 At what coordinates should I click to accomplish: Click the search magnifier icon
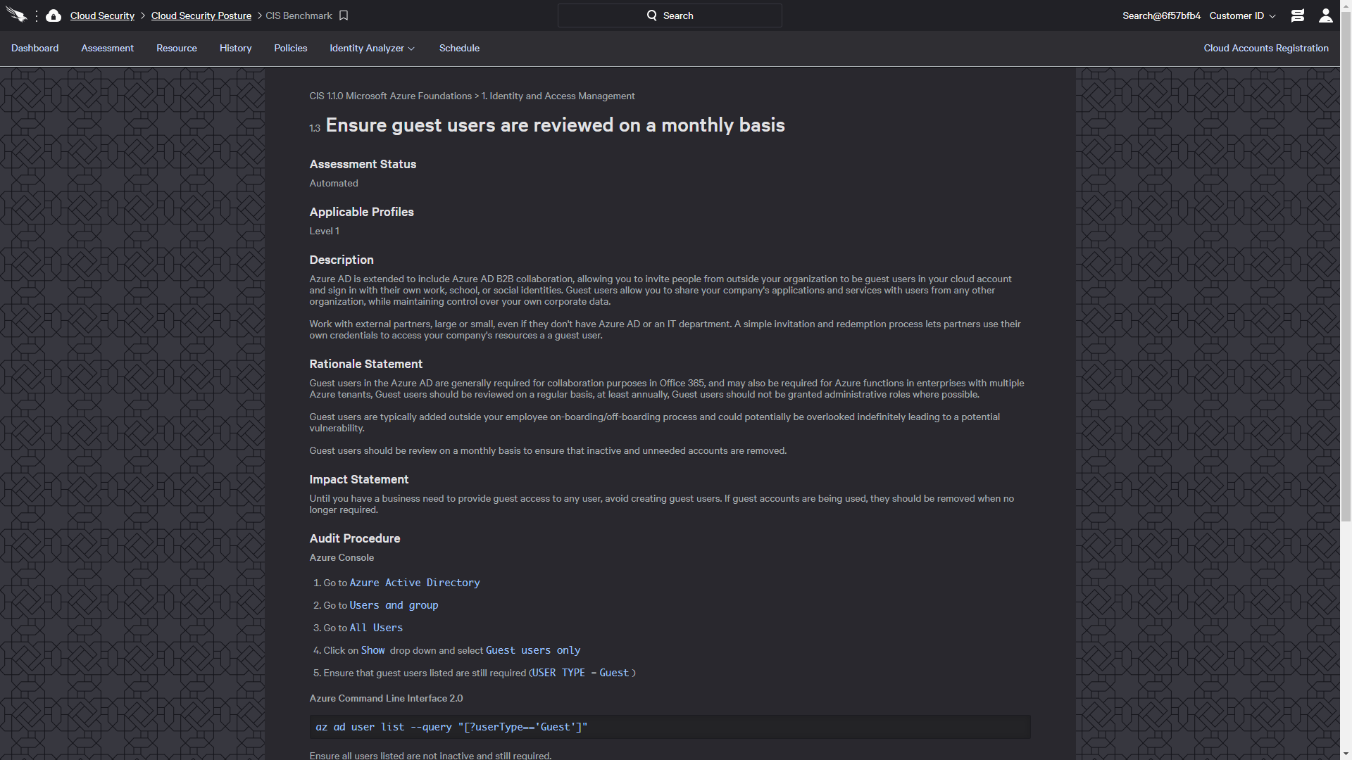point(652,15)
